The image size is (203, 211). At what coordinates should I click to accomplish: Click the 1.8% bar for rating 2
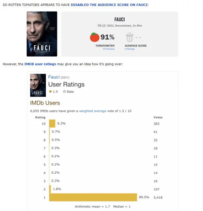(x=50, y=189)
